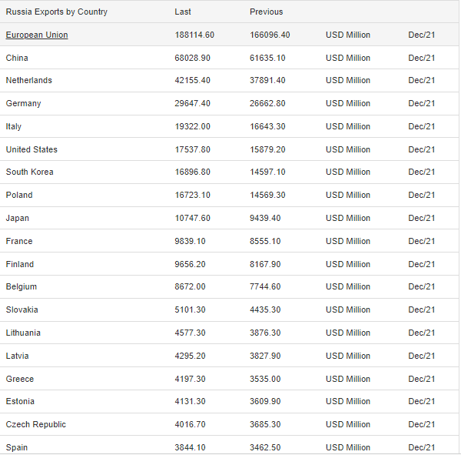461x455 pixels.
Task: Click Spain's last value 3844.10
Action: coord(191,447)
